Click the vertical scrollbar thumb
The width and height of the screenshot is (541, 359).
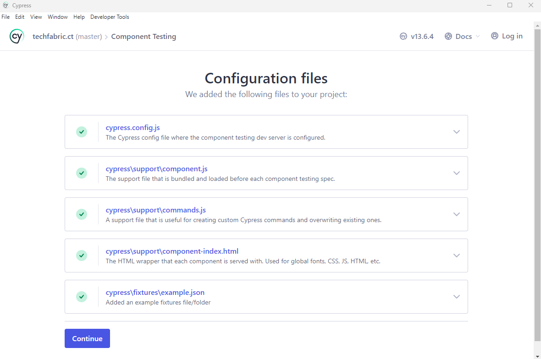537,185
